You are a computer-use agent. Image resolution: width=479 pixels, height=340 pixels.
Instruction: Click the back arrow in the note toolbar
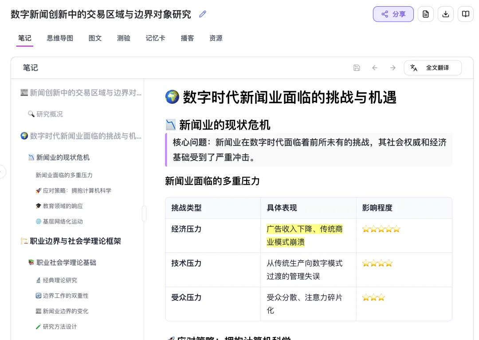coord(375,67)
